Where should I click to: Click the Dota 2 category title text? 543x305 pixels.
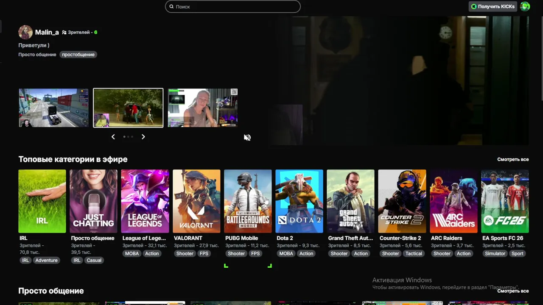coord(285,238)
